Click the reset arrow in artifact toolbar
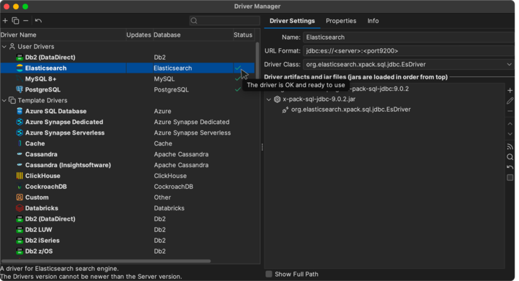This screenshot has width=519, height=281. [x=510, y=167]
